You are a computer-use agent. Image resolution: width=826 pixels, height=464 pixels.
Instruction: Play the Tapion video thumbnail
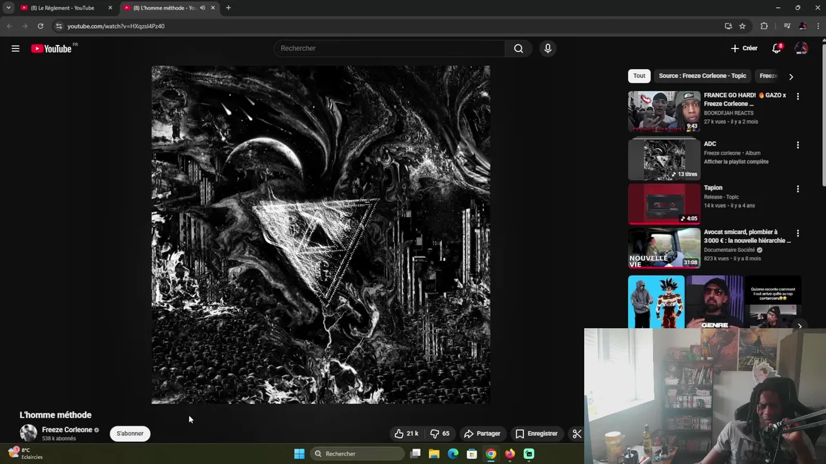664,204
